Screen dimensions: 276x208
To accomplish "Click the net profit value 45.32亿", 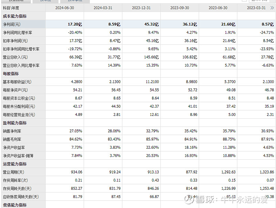I will click(151, 24).
